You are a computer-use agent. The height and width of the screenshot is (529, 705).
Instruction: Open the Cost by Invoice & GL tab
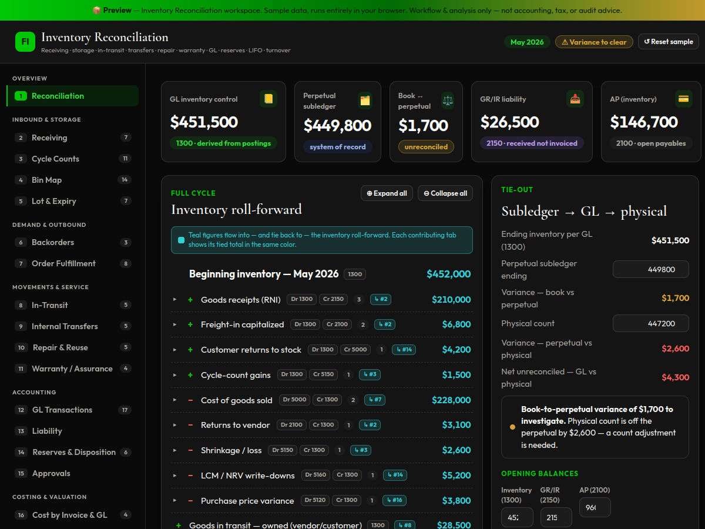click(72, 515)
